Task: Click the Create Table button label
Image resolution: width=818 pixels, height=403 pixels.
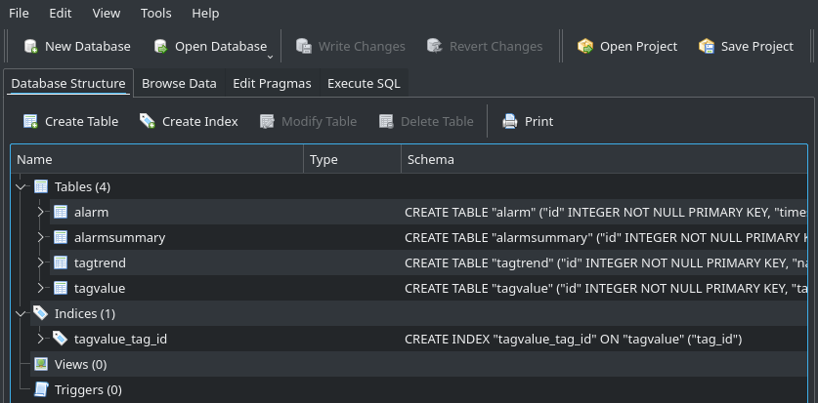Action: click(x=81, y=121)
